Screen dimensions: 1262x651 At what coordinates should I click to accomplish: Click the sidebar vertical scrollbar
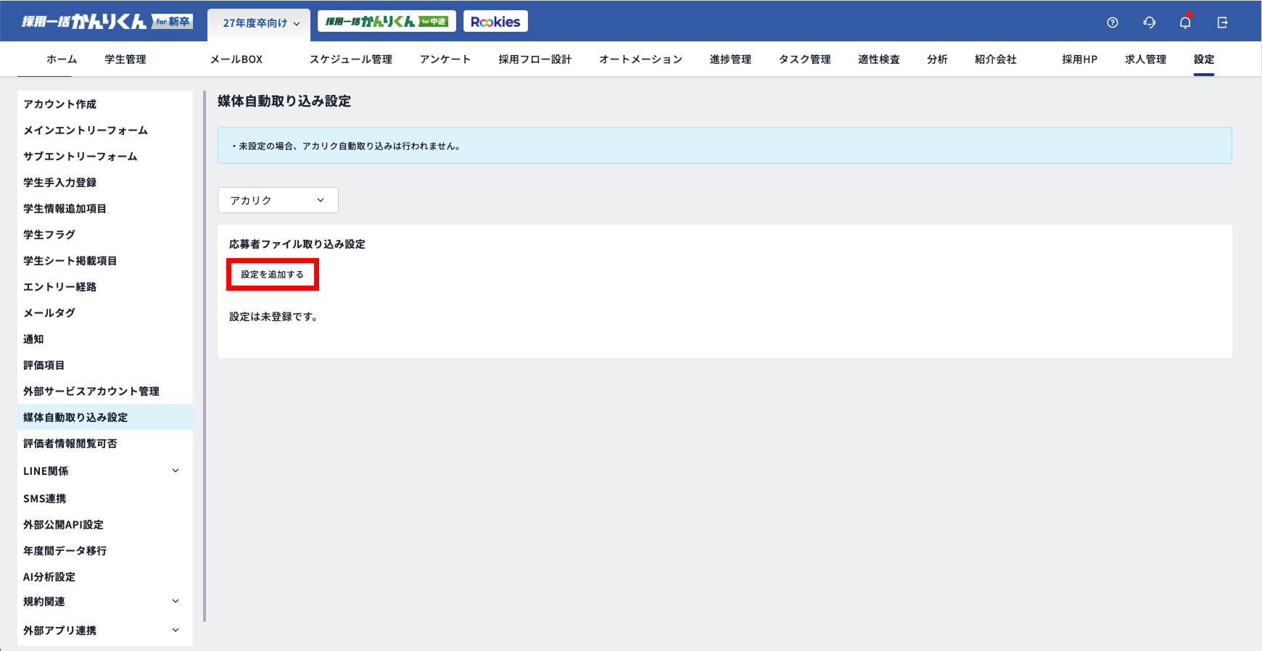tap(205, 355)
